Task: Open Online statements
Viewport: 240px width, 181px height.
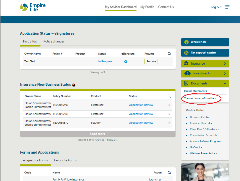Action: click(x=195, y=91)
